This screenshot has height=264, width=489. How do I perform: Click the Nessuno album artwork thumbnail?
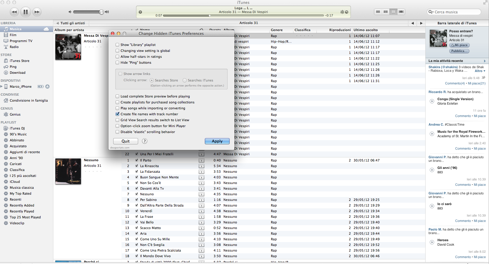(68, 171)
